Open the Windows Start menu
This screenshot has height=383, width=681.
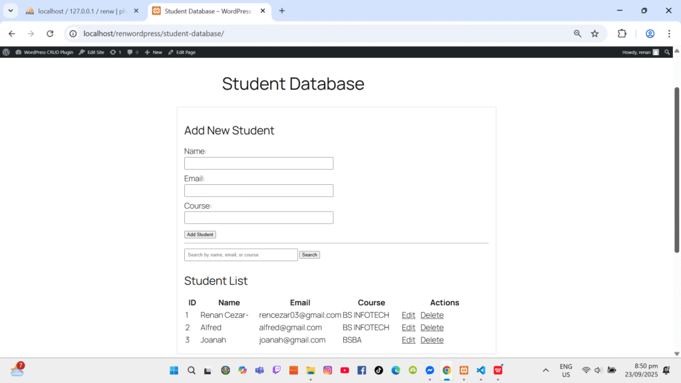(174, 370)
